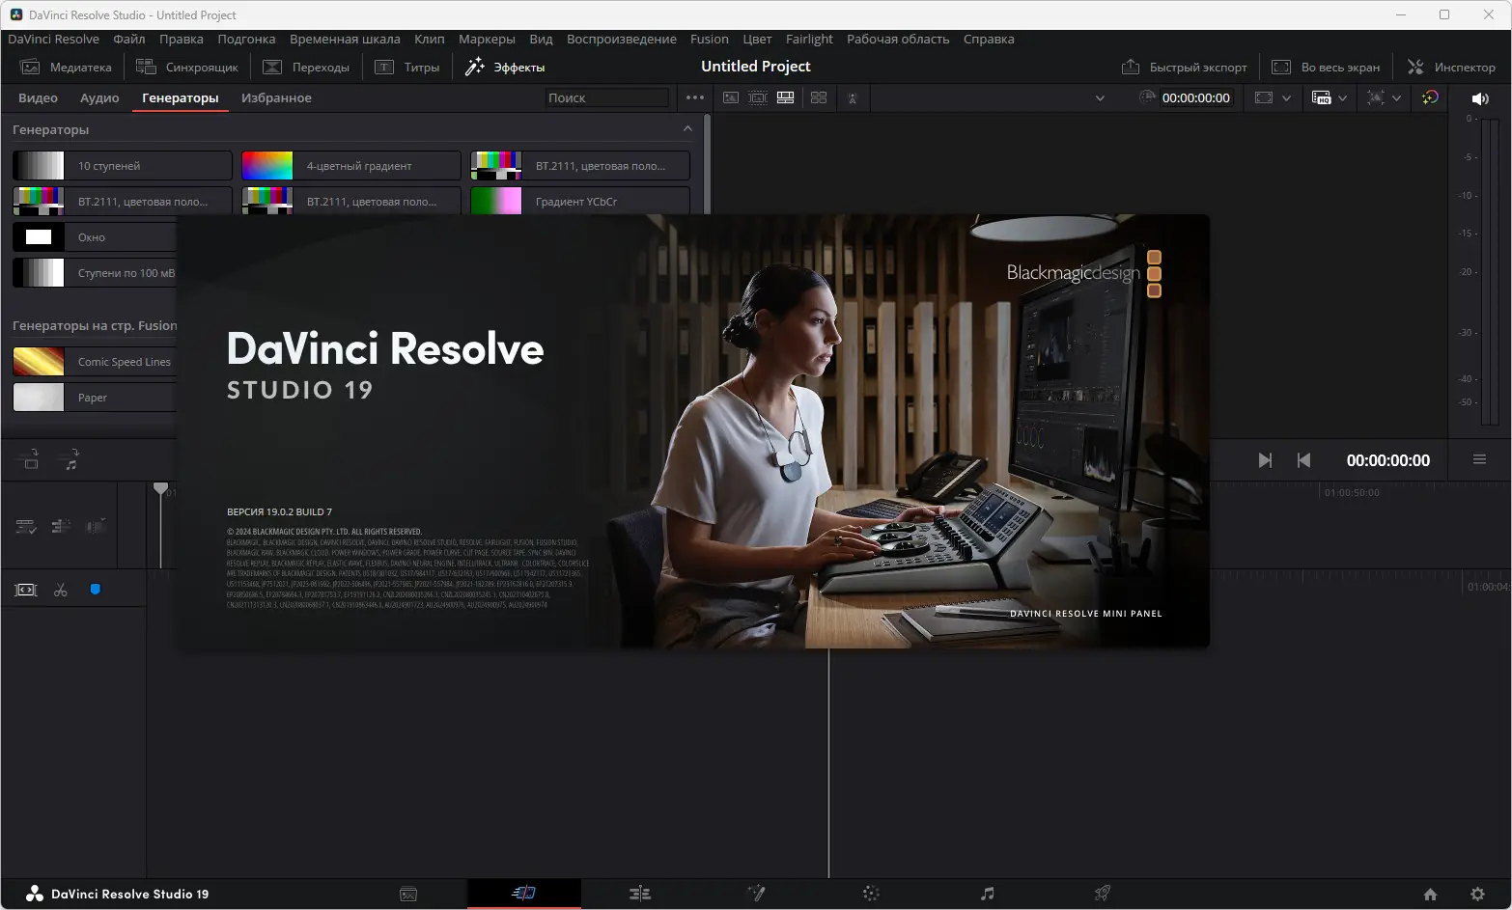Click the Поиск search field
This screenshot has width=1512, height=910.
pyautogui.click(x=605, y=97)
